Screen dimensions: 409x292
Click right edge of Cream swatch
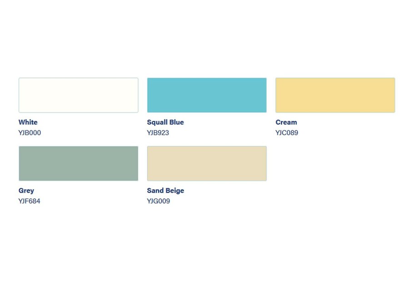point(394,95)
